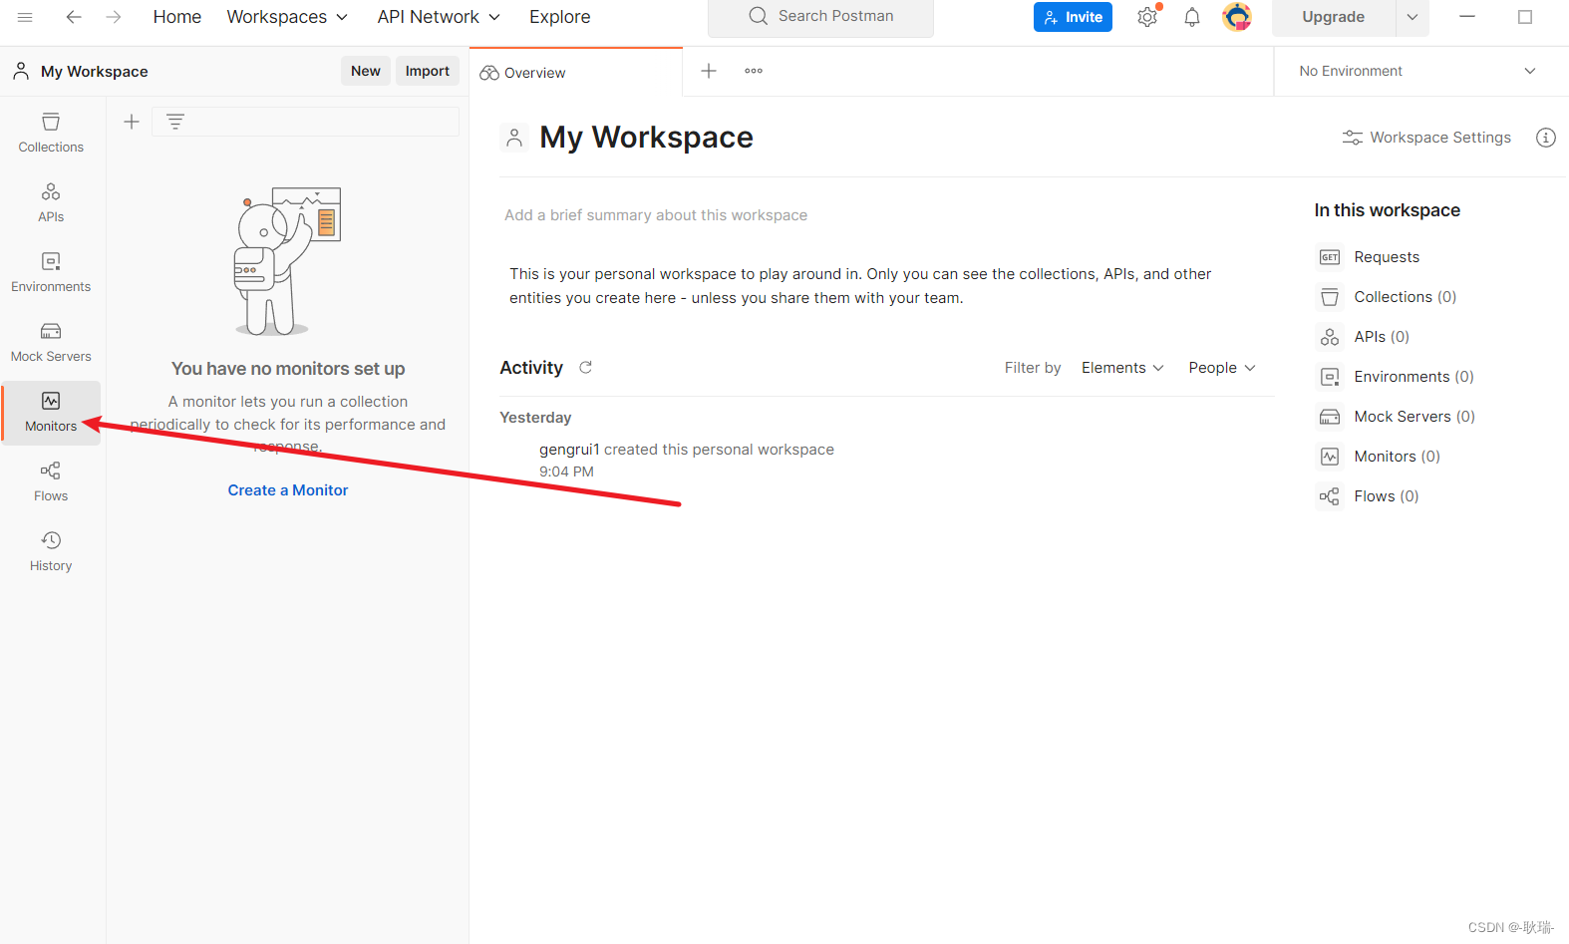This screenshot has height=944, width=1569.
Task: Open workspace info icon
Action: [1546, 138]
